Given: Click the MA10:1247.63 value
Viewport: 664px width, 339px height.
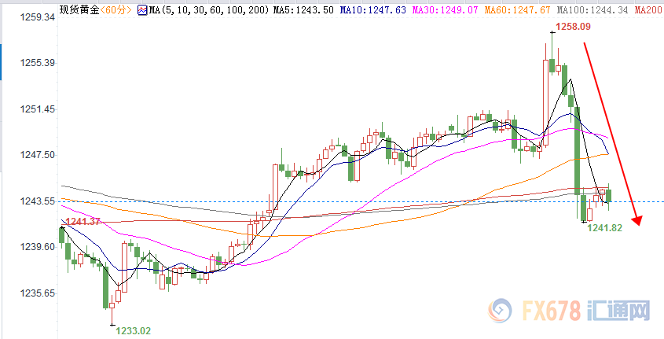Looking at the screenshot, I should pyautogui.click(x=372, y=9).
